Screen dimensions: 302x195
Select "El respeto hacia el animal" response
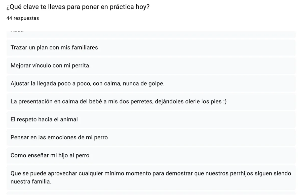point(151,120)
